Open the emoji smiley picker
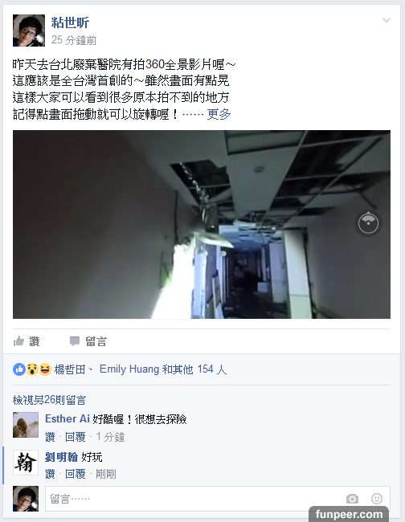405x522 pixels. [x=377, y=499]
